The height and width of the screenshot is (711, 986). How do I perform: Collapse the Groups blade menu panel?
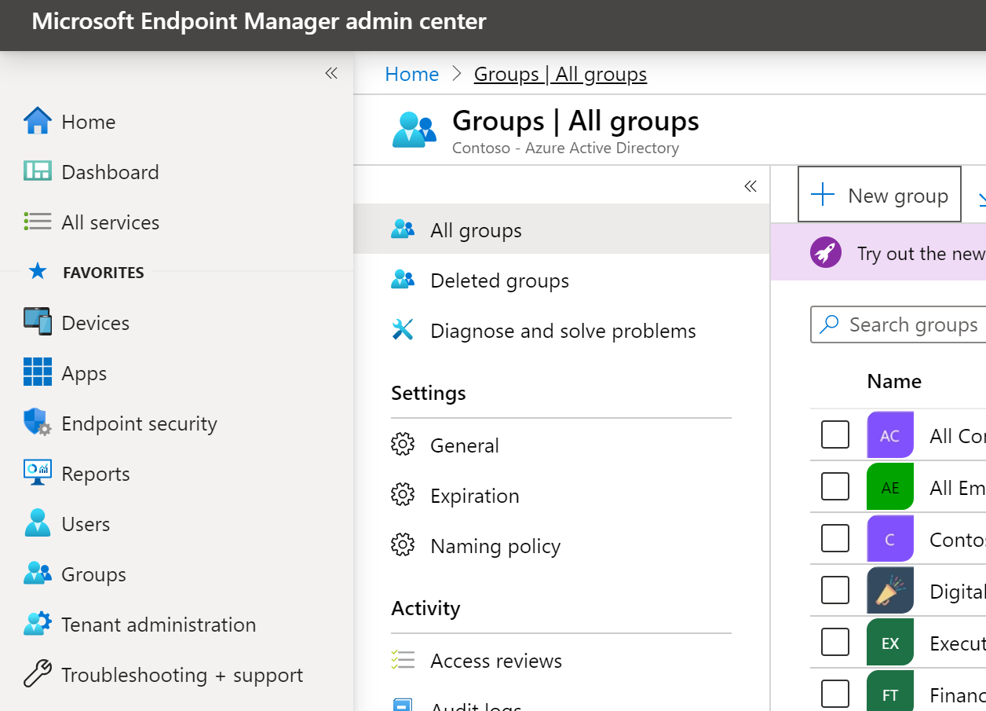coord(750,186)
